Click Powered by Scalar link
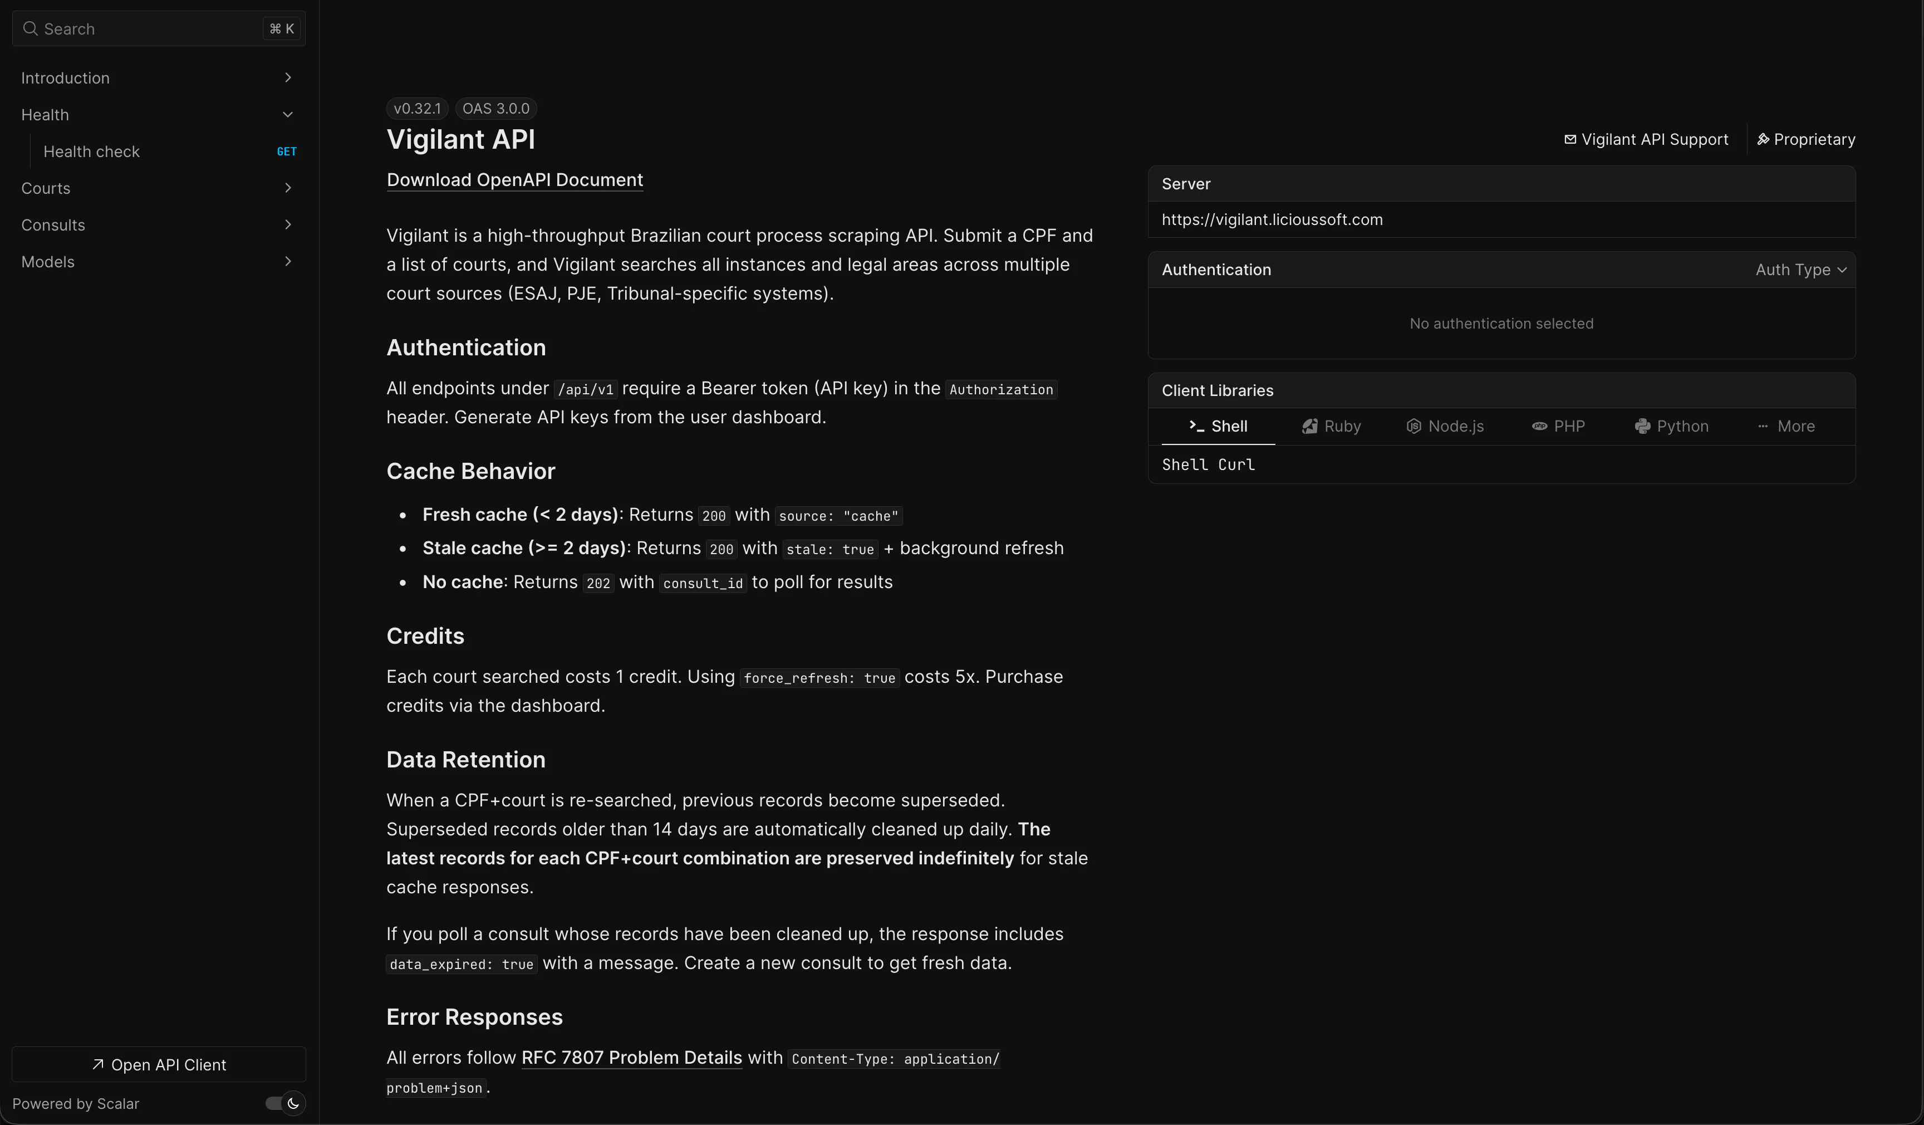1924x1125 pixels. 76,1104
